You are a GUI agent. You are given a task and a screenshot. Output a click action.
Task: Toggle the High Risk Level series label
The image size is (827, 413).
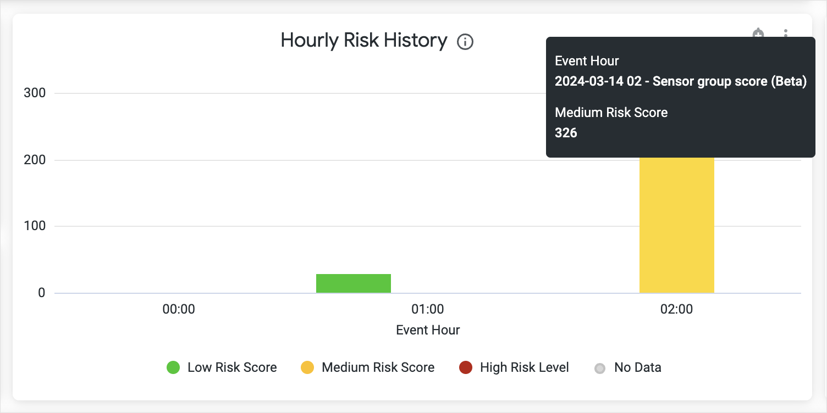pyautogui.click(x=524, y=367)
